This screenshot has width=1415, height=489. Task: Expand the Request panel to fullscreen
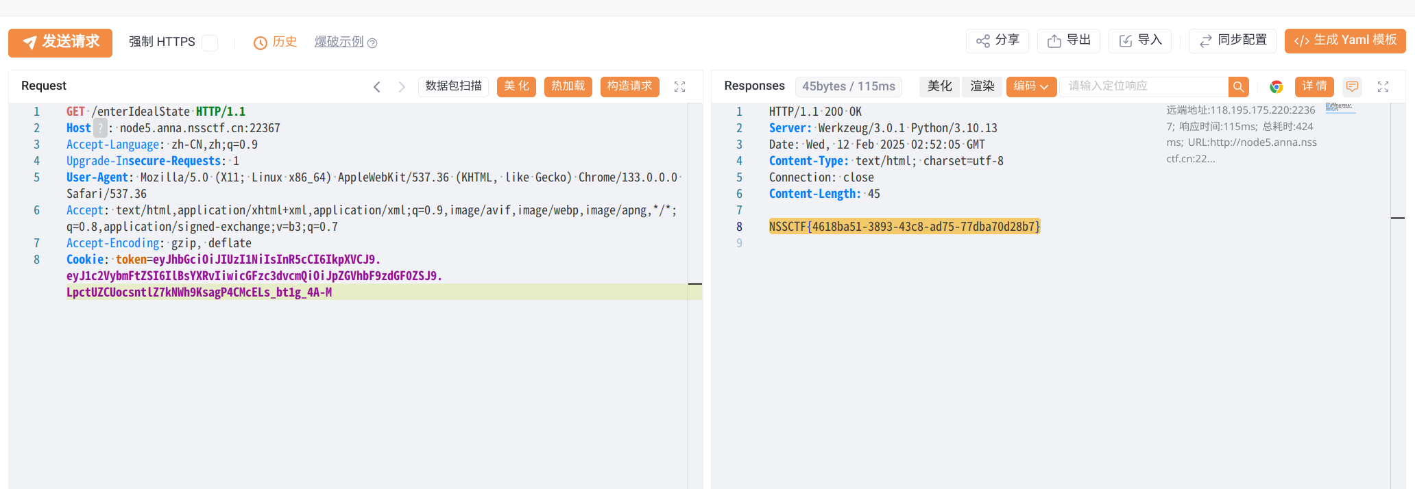pyautogui.click(x=679, y=87)
